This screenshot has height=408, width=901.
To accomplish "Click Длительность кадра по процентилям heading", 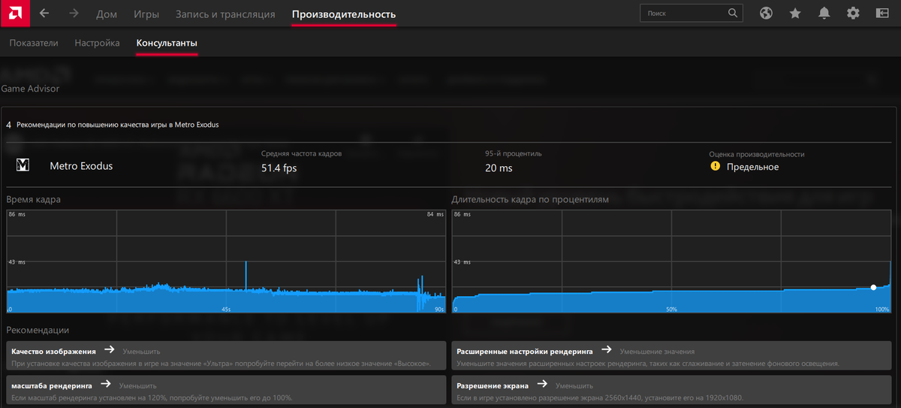I will pos(530,200).
